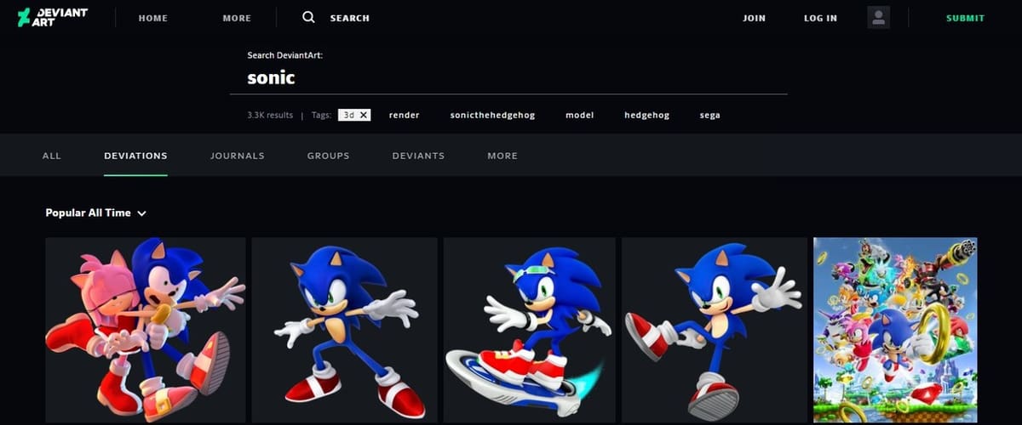
Task: Open fourth thumbnail of Sonic running
Action: point(715,330)
